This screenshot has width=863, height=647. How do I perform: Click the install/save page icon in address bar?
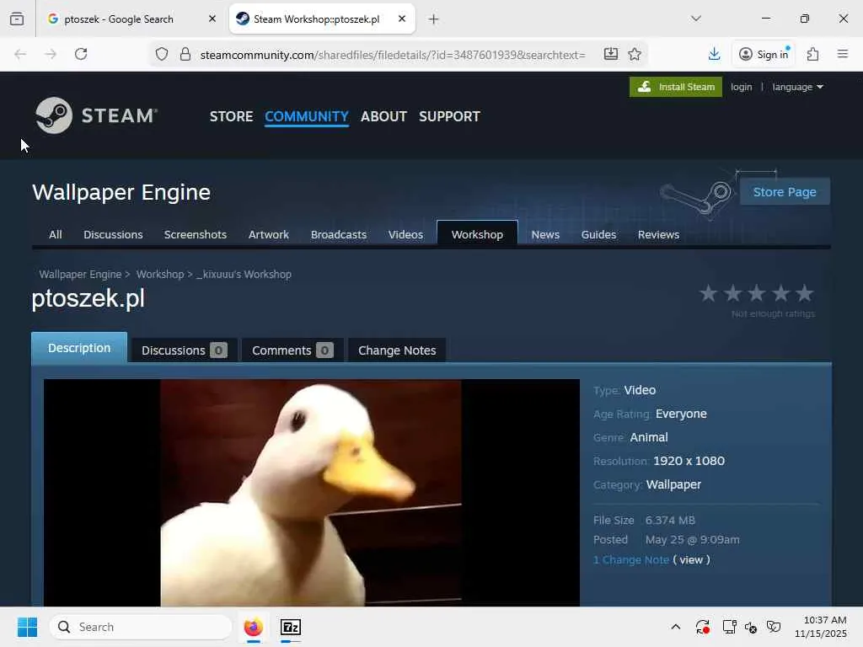click(x=610, y=54)
